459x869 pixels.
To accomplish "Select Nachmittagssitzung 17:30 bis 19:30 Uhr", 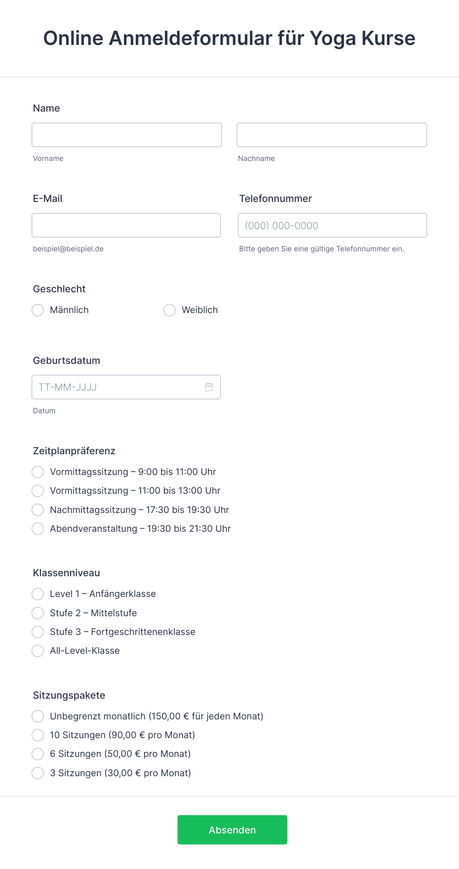I will 38,510.
